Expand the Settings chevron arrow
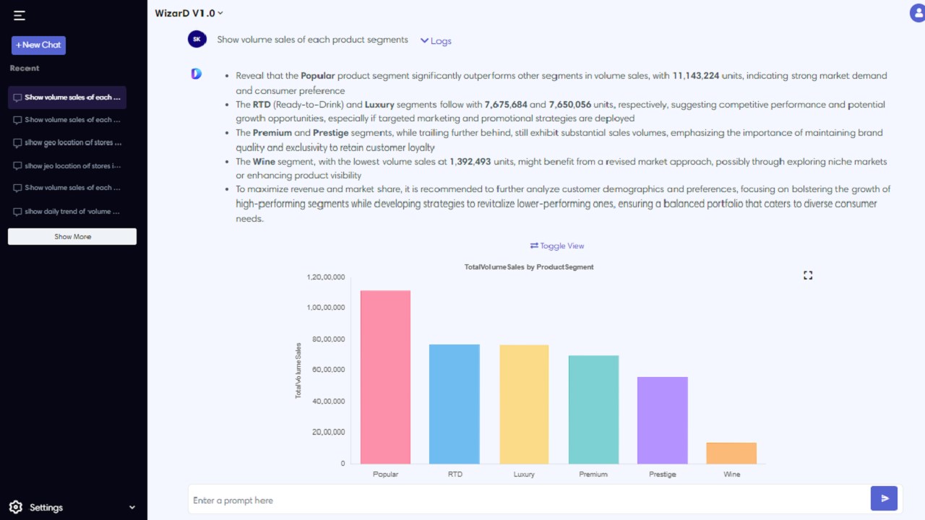The image size is (925, 520). (x=132, y=508)
